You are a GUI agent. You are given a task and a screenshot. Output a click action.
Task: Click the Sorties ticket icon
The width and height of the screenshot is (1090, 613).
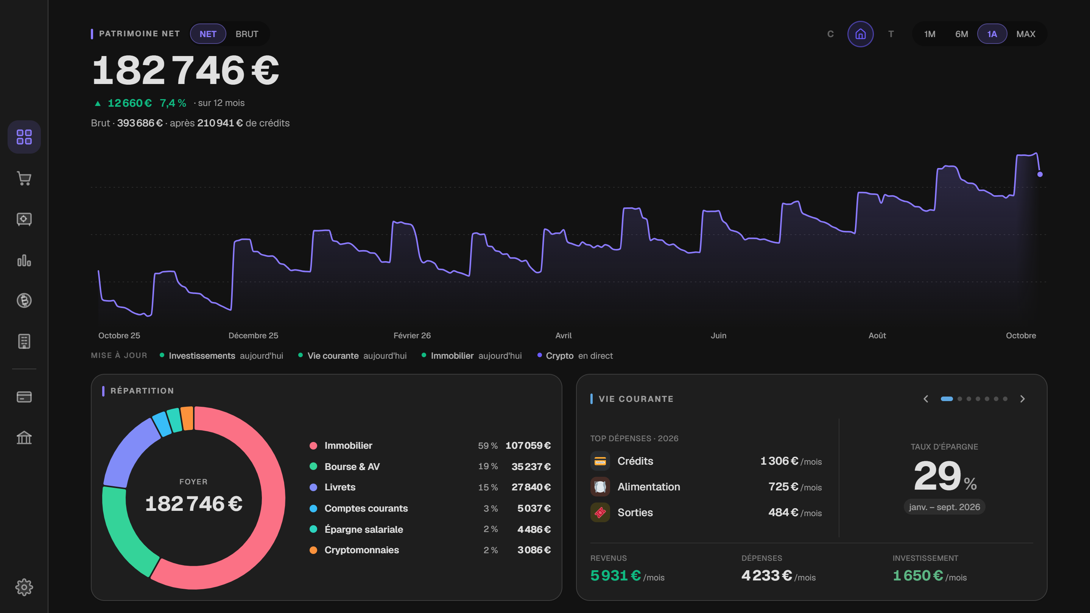600,513
